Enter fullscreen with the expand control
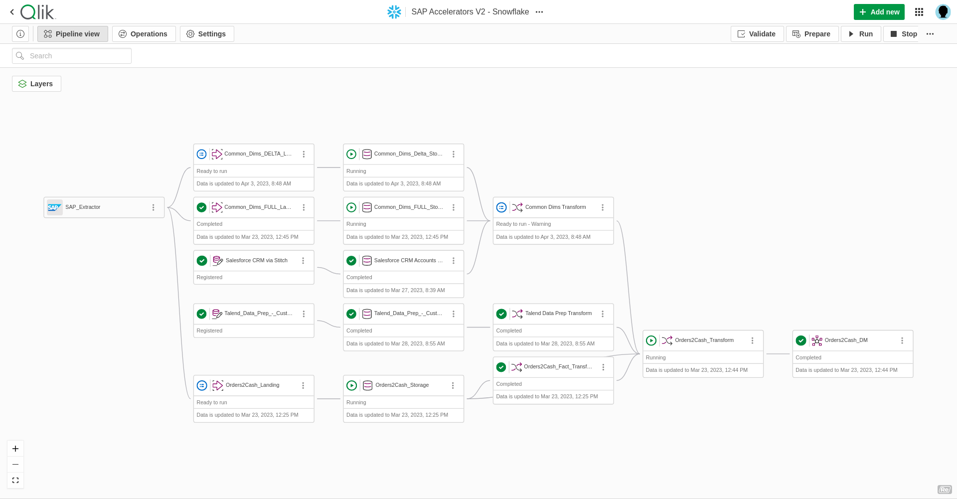Screen dimensions: 957x499 tap(15, 480)
